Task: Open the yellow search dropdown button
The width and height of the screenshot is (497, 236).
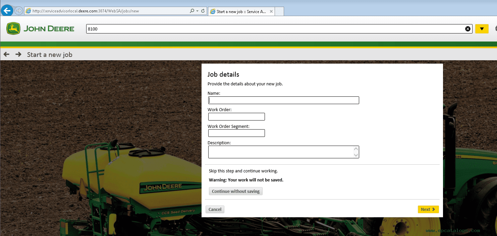Action: (482, 29)
